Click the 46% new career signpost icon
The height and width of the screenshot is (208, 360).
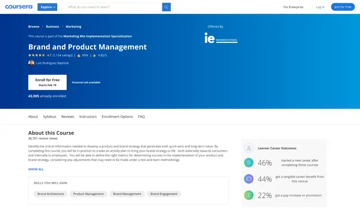(249, 163)
